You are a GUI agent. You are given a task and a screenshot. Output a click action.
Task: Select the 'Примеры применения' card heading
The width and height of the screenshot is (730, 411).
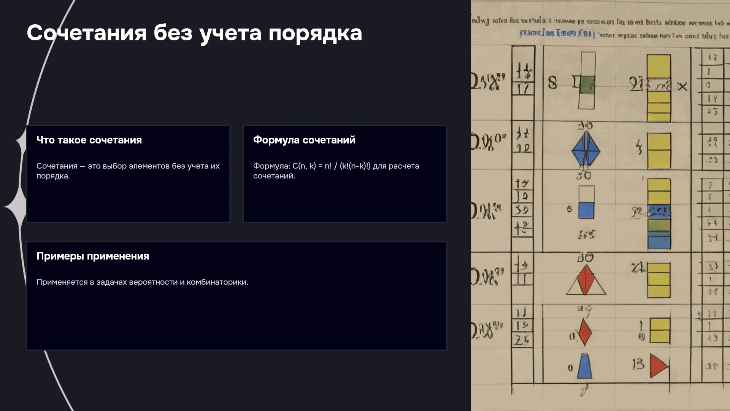(93, 256)
